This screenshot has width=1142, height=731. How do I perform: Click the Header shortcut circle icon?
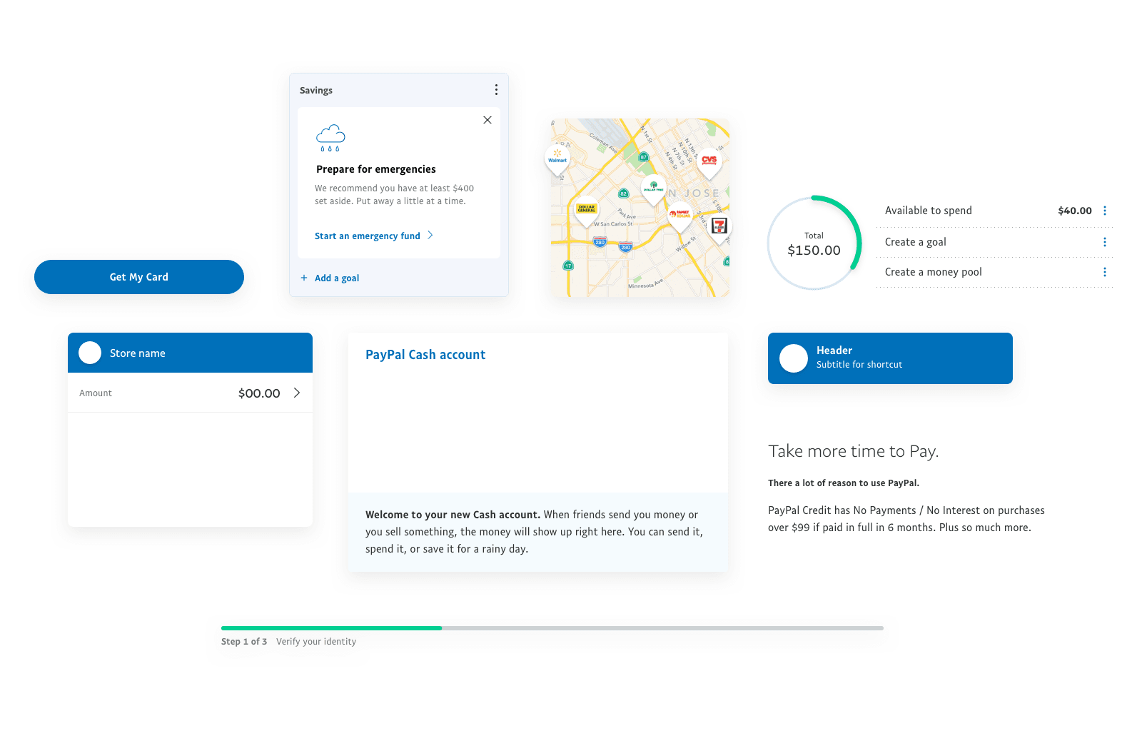(793, 358)
